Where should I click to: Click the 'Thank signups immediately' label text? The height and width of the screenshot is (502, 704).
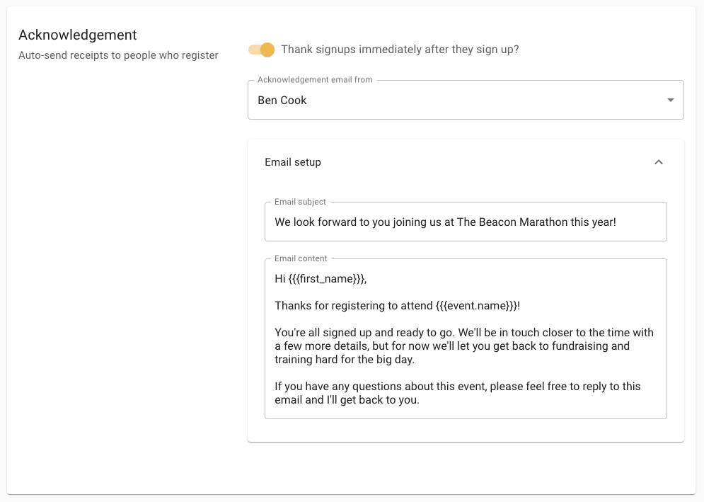(400, 50)
